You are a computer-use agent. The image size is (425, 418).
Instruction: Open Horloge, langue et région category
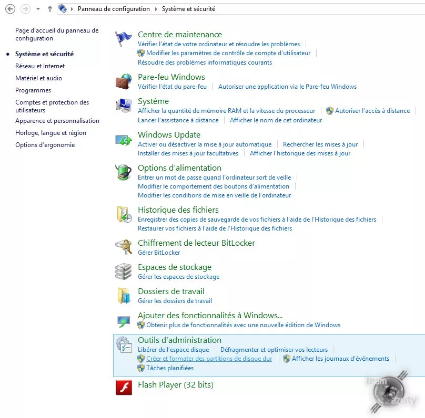pyautogui.click(x=50, y=133)
